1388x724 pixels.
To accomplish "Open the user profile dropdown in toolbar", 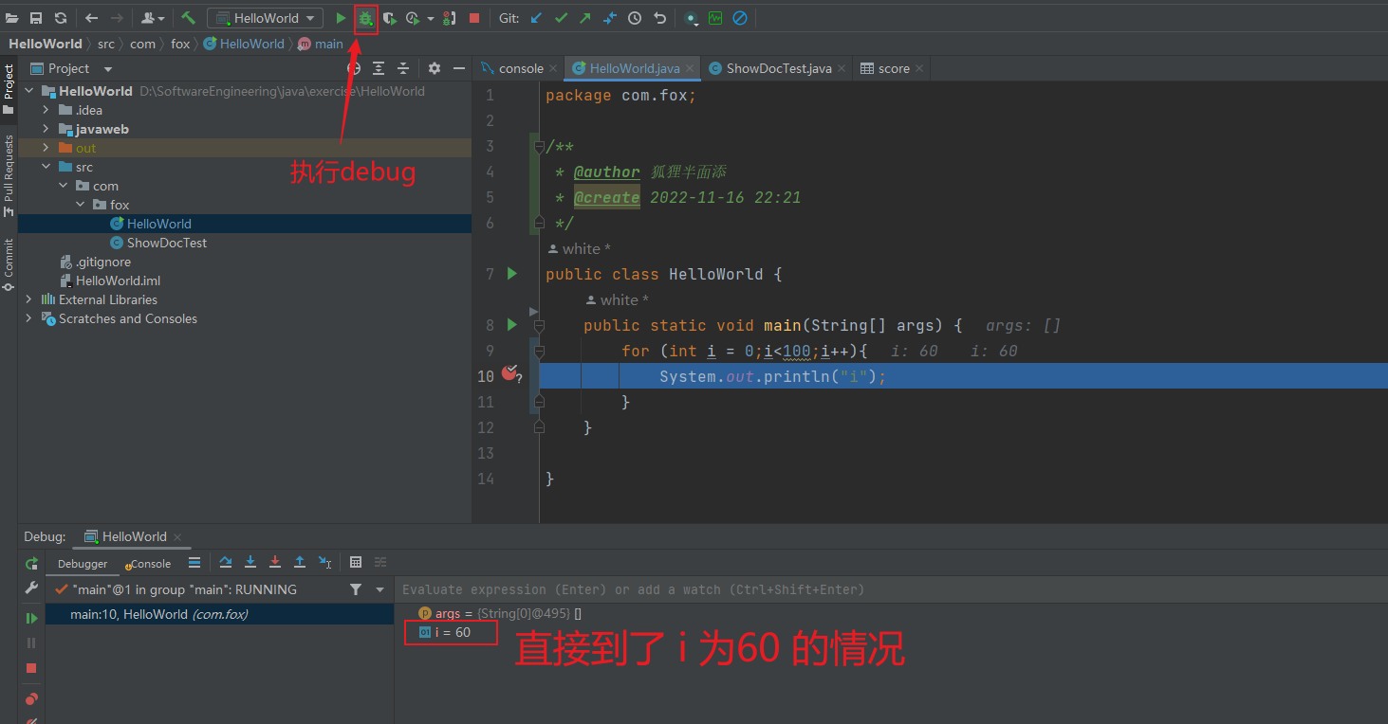I will (x=152, y=18).
